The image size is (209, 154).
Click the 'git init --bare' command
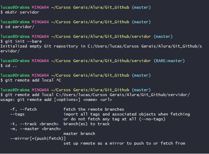click(24, 41)
